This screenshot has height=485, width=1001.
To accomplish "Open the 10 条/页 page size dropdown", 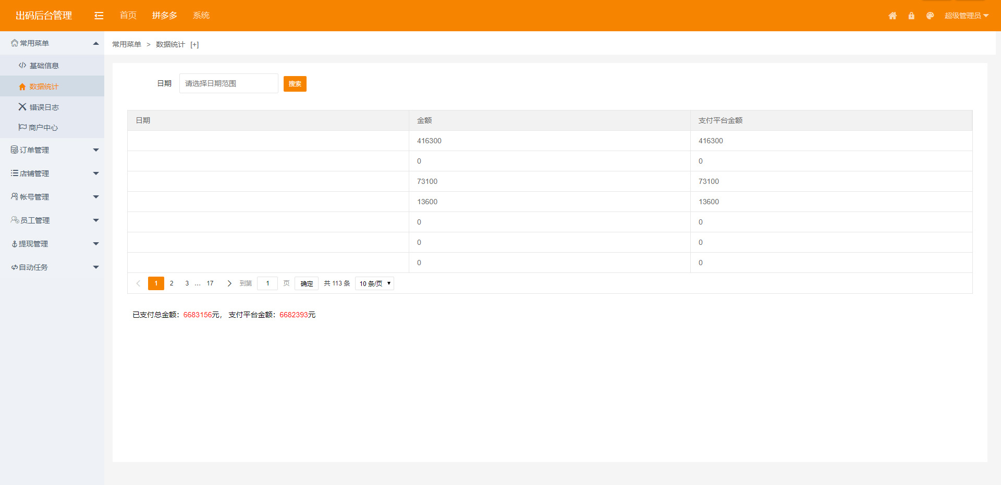I will click(x=374, y=283).
